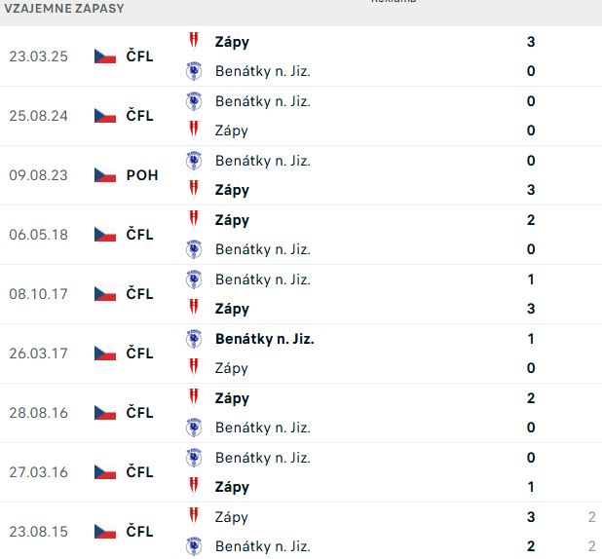Click Benátky crest in the 23.08.15 match
Viewport: 602px width, 559px height.
[194, 546]
